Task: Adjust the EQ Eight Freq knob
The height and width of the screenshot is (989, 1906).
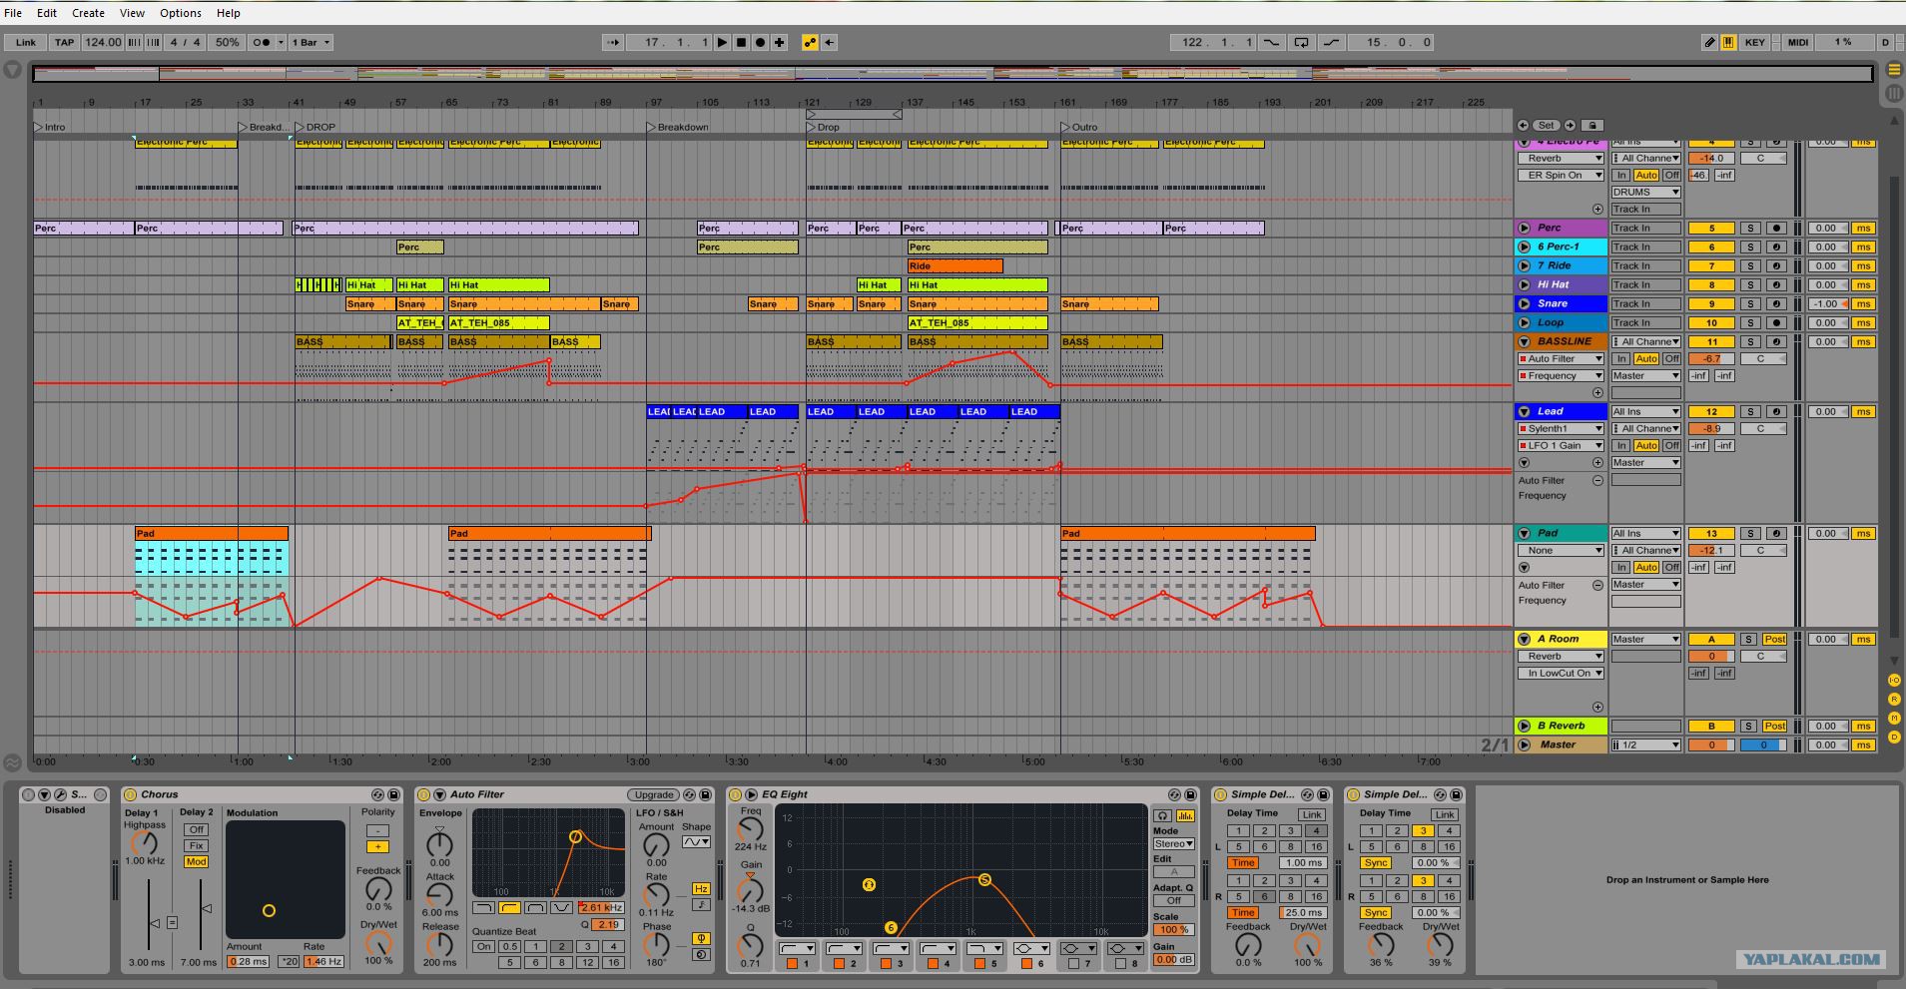Action: click(x=750, y=829)
